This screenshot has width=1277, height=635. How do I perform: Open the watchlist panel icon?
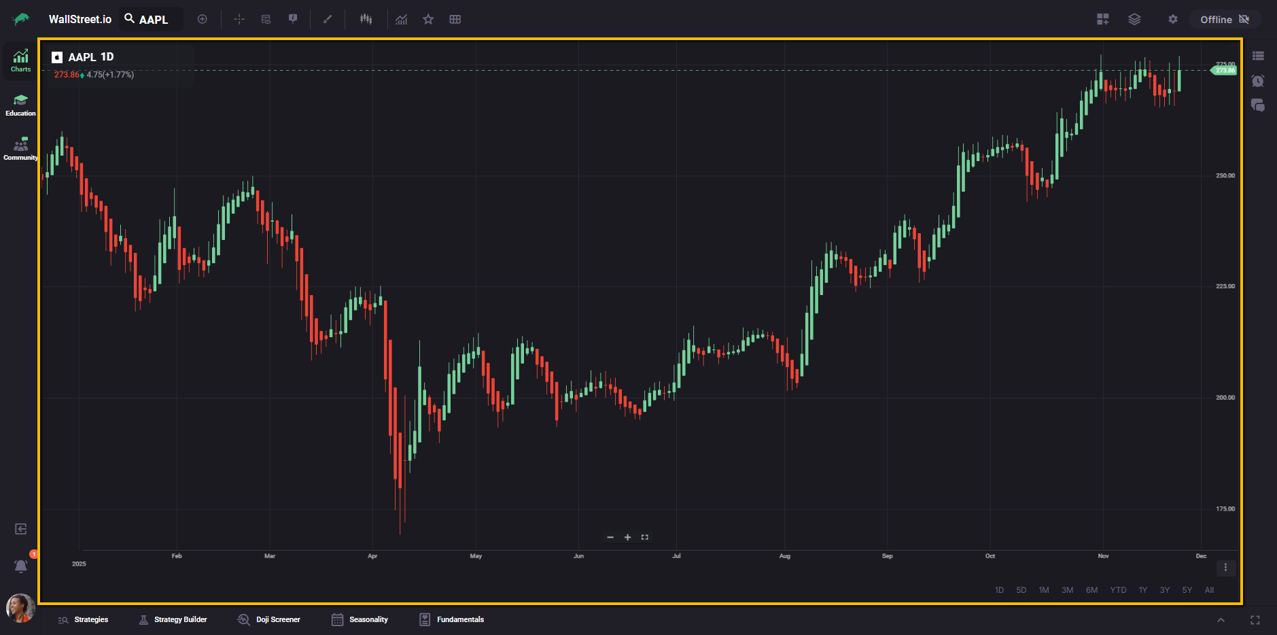[1258, 56]
